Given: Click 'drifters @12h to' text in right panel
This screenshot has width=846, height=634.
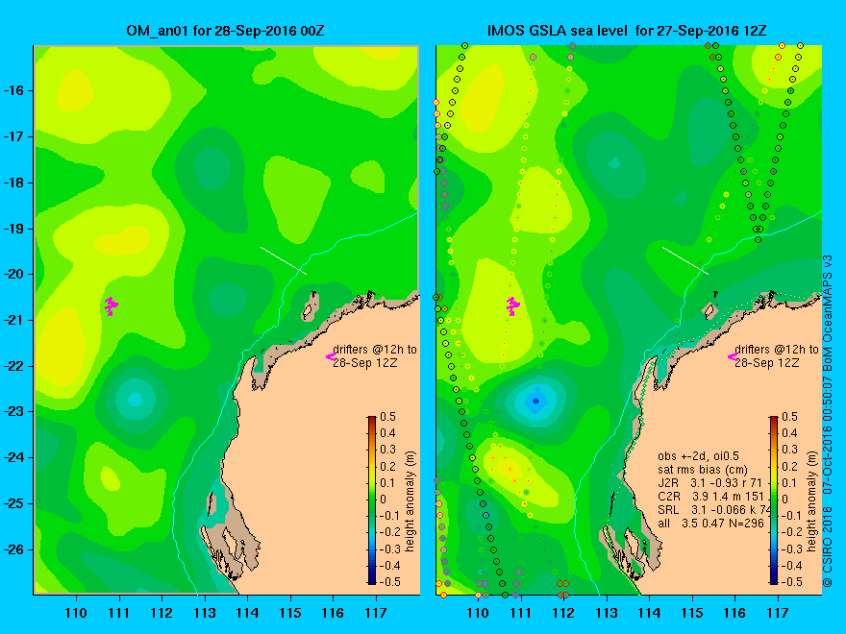Looking at the screenshot, I should (777, 350).
